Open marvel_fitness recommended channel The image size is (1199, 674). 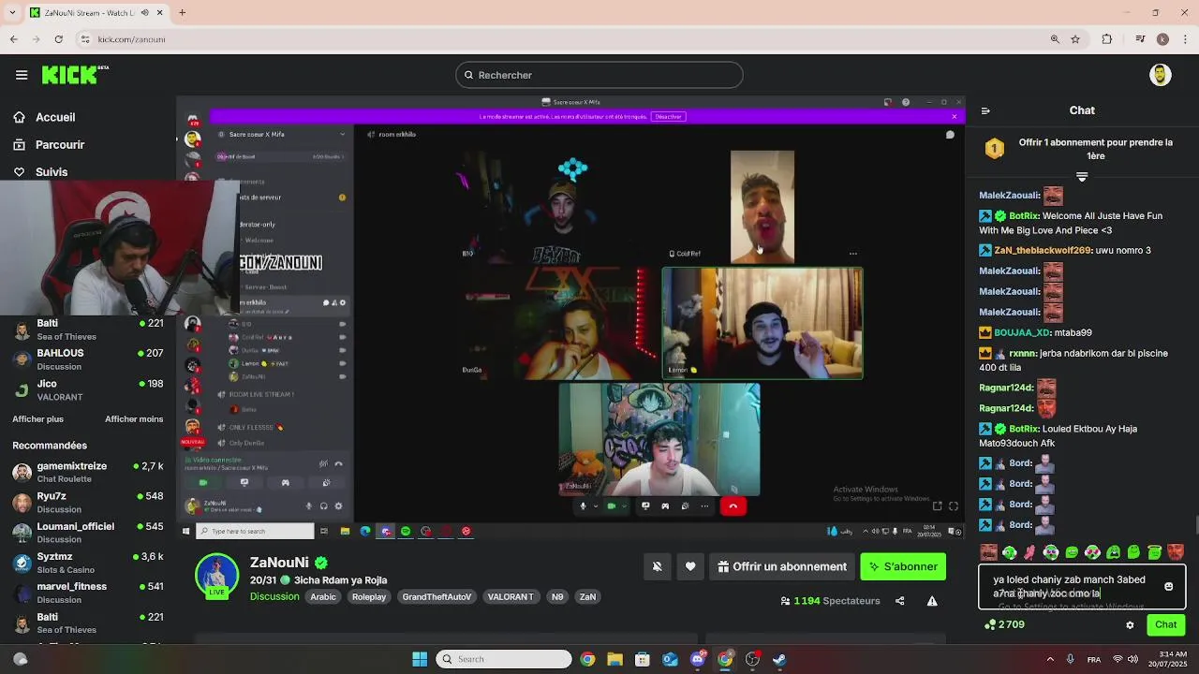click(x=88, y=593)
